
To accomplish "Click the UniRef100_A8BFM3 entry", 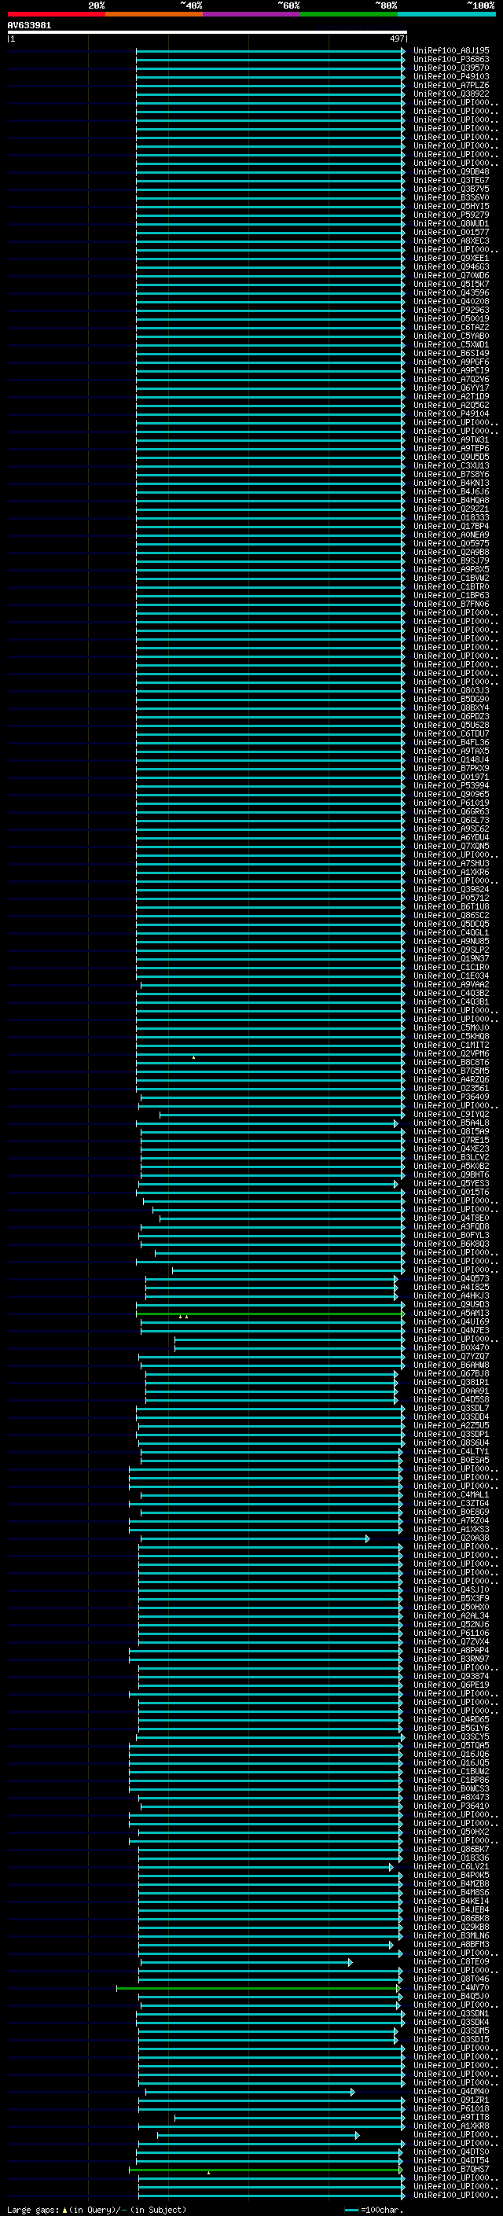I will pyautogui.click(x=450, y=1944).
